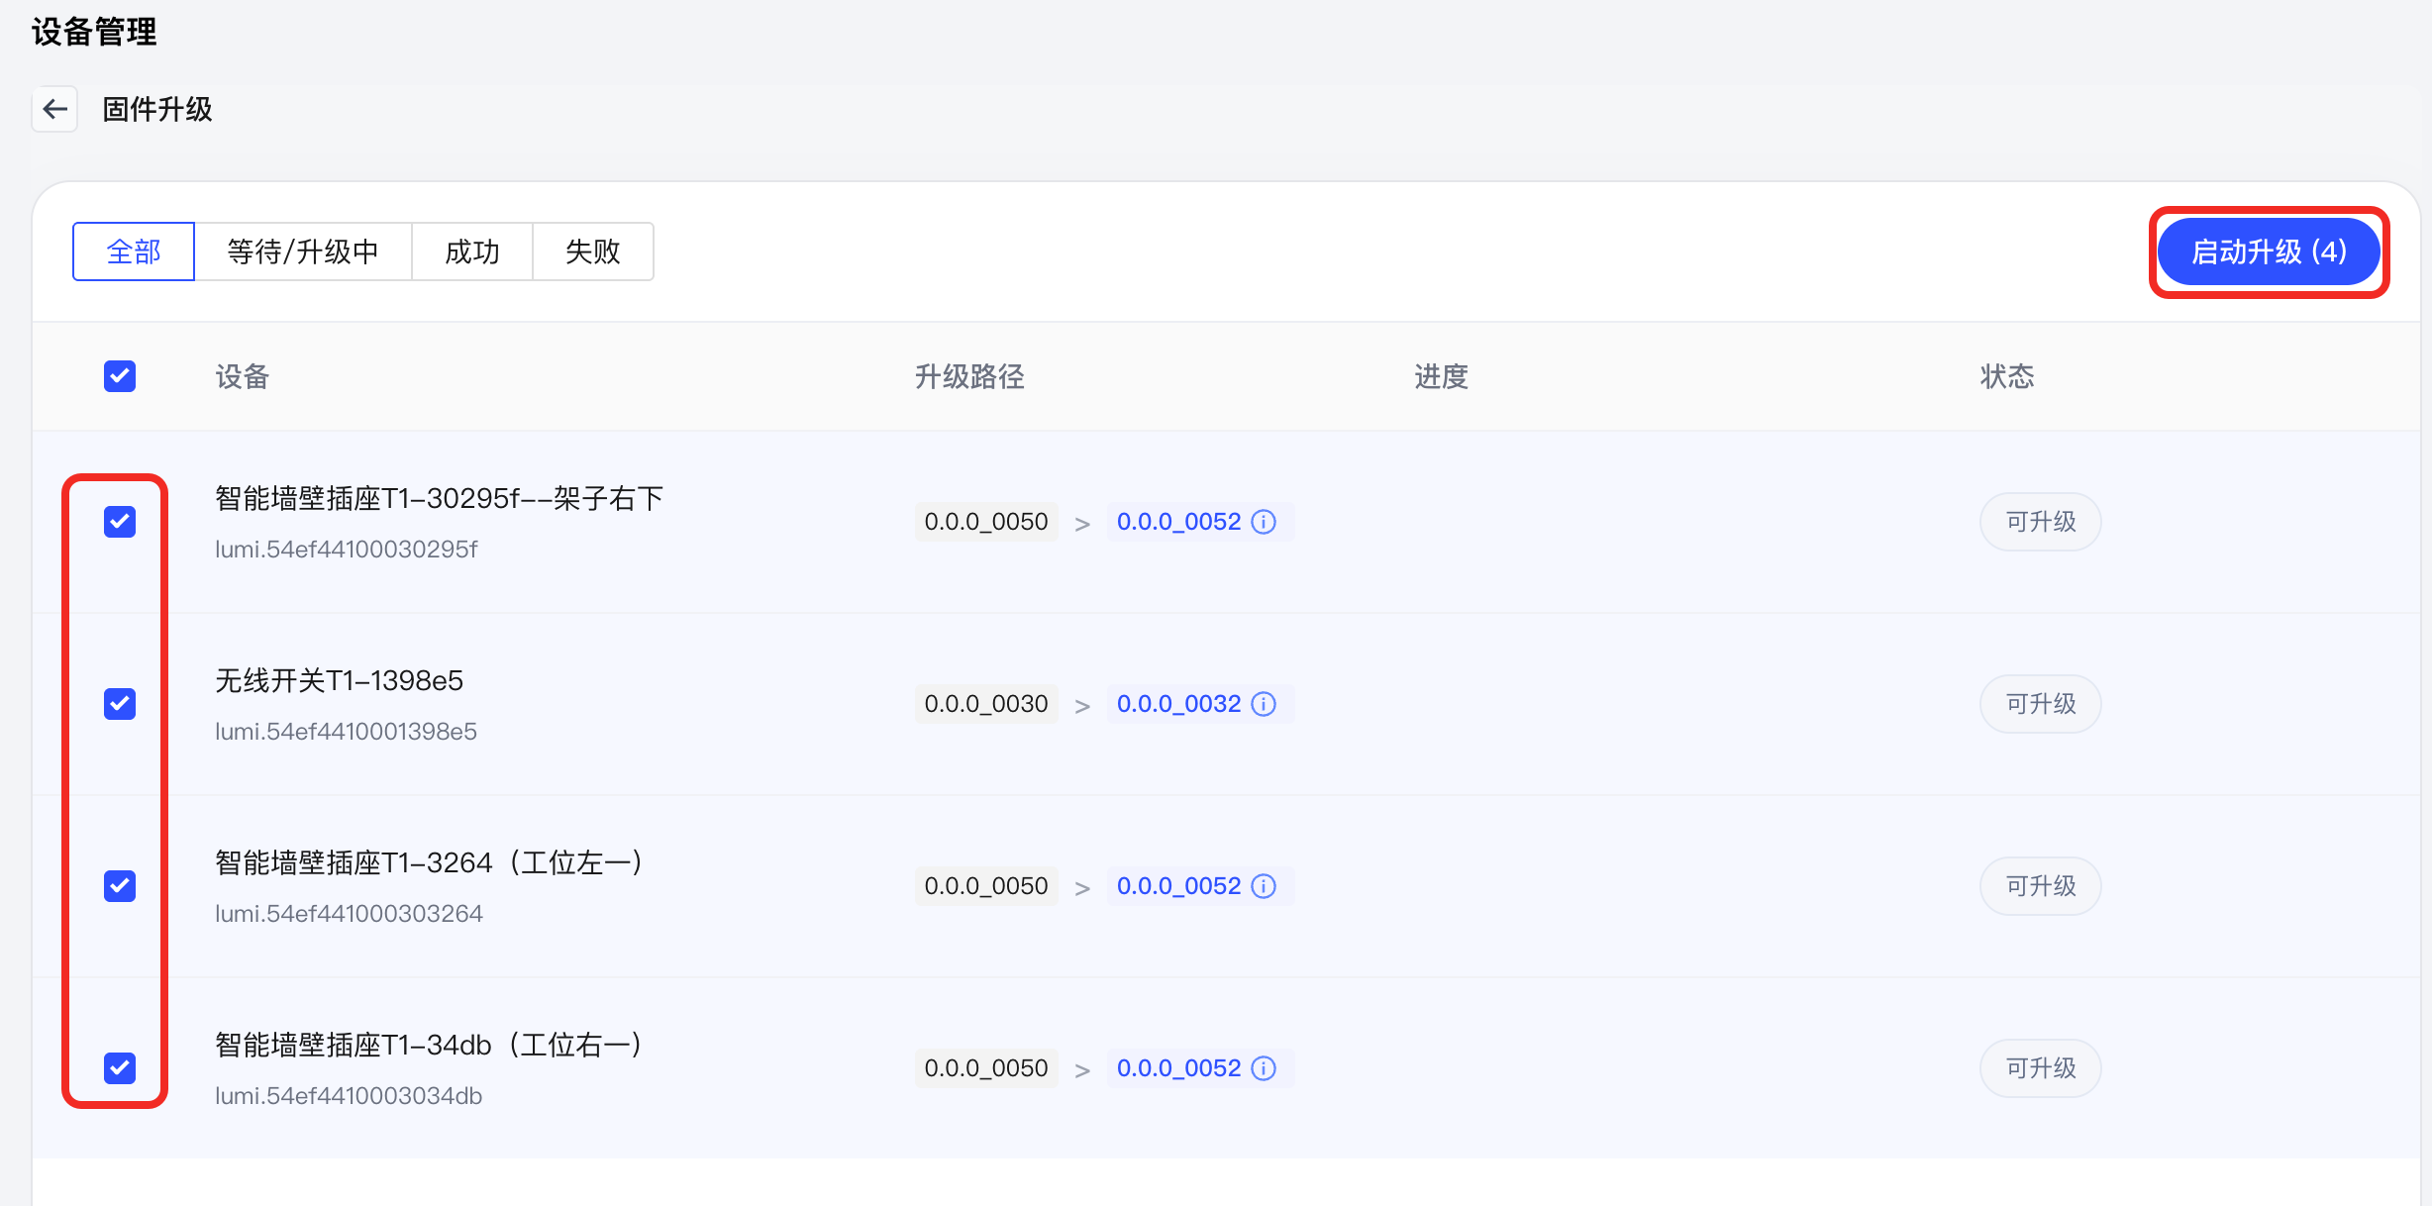Click current version 0.0.0_0050 for 智能墙壁插座T1-3264
2432x1206 pixels.
point(986,886)
